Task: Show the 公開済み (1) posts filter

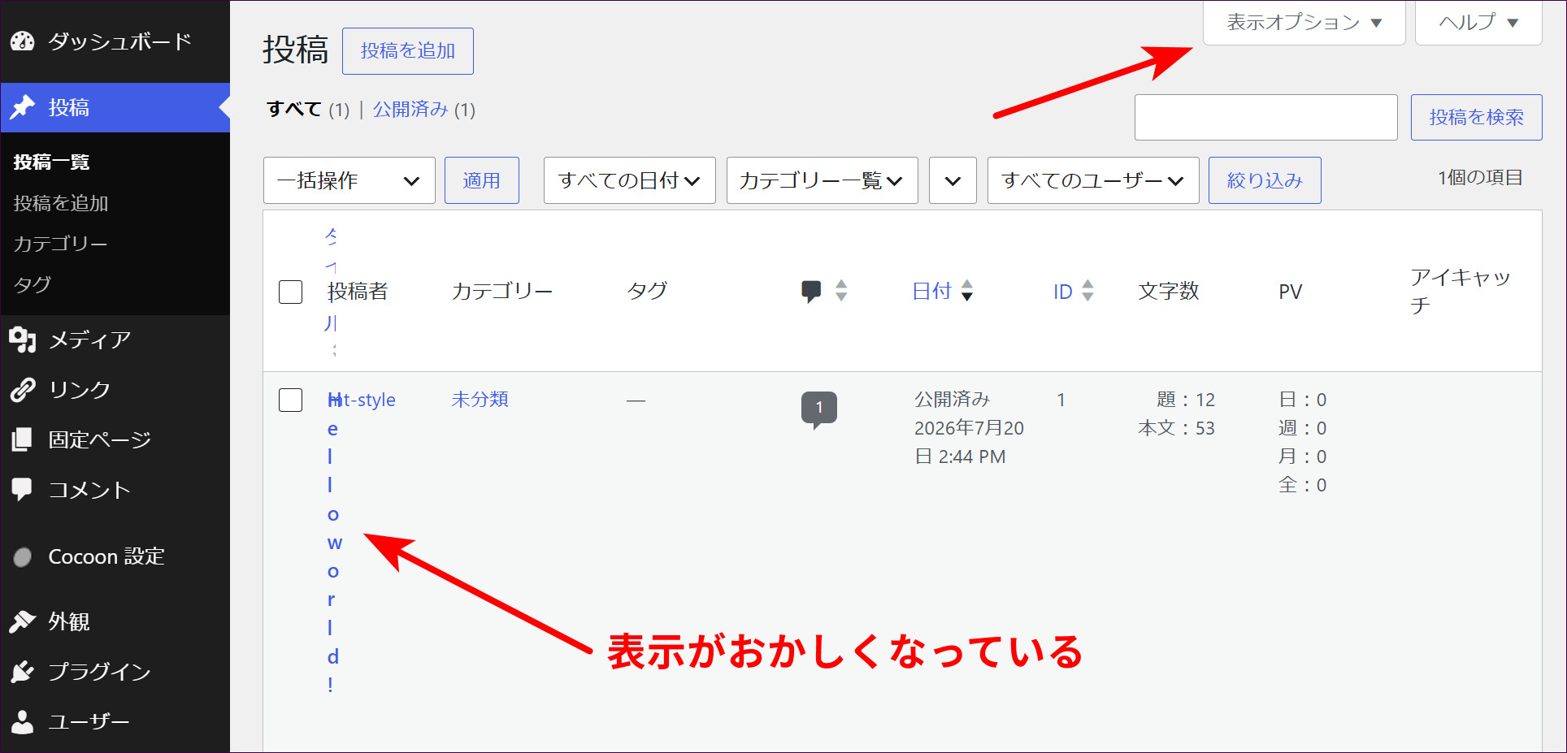Action: [x=424, y=110]
